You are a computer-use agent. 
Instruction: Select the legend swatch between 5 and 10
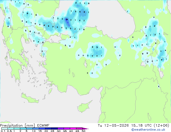(29, 128)
